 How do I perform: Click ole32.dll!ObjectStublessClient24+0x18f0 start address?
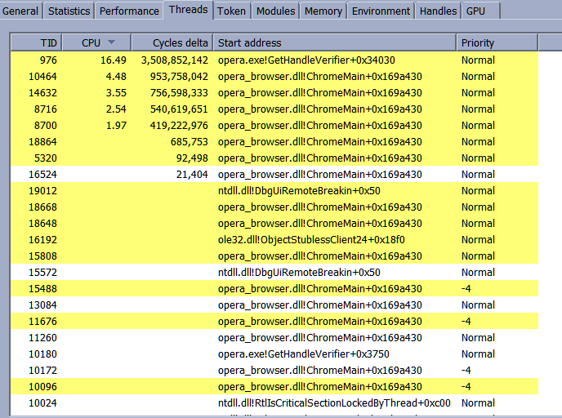311,240
